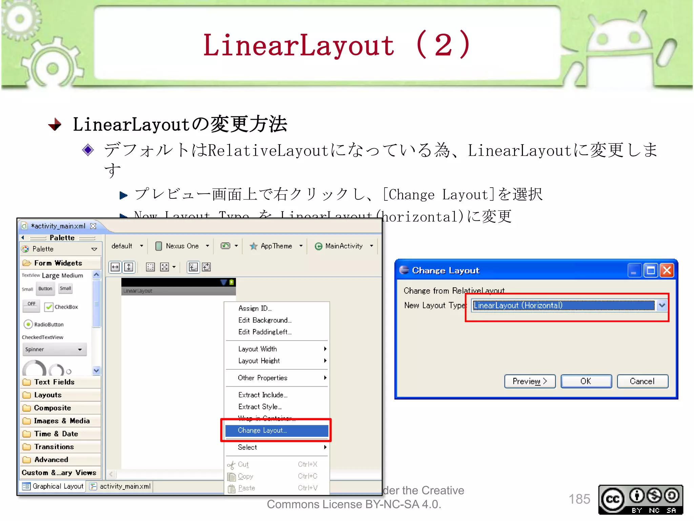The height and width of the screenshot is (521, 694).
Task: Select the Large text widget
Action: [50, 275]
